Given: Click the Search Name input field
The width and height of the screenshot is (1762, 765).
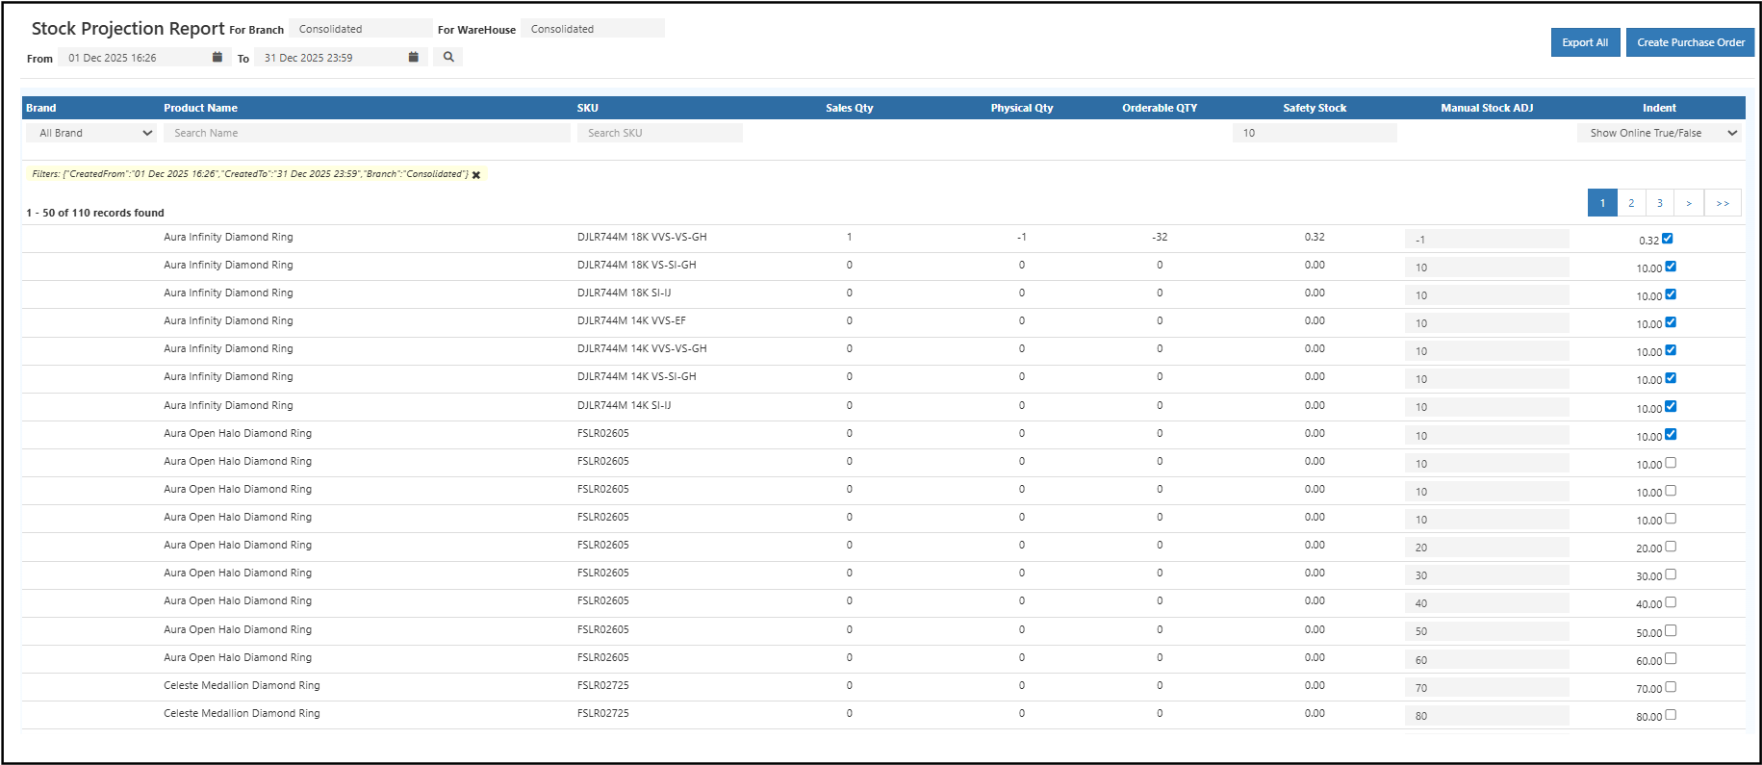Looking at the screenshot, I should [x=367, y=133].
